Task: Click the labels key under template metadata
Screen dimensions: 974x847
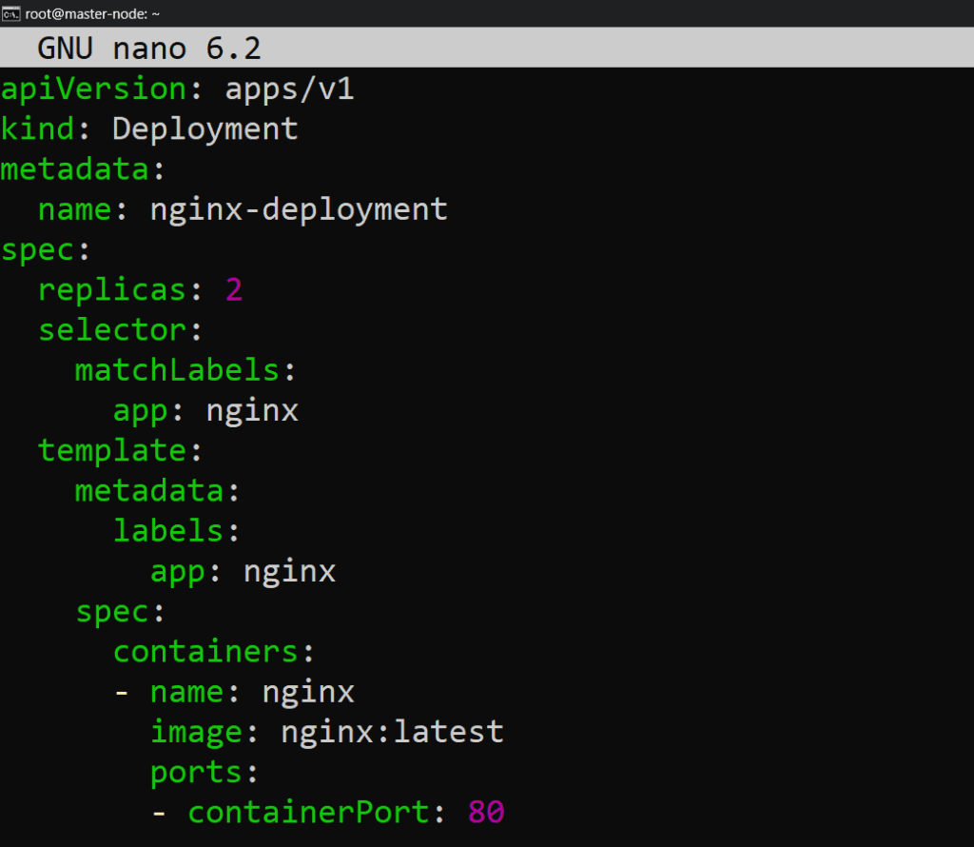Action: (167, 531)
